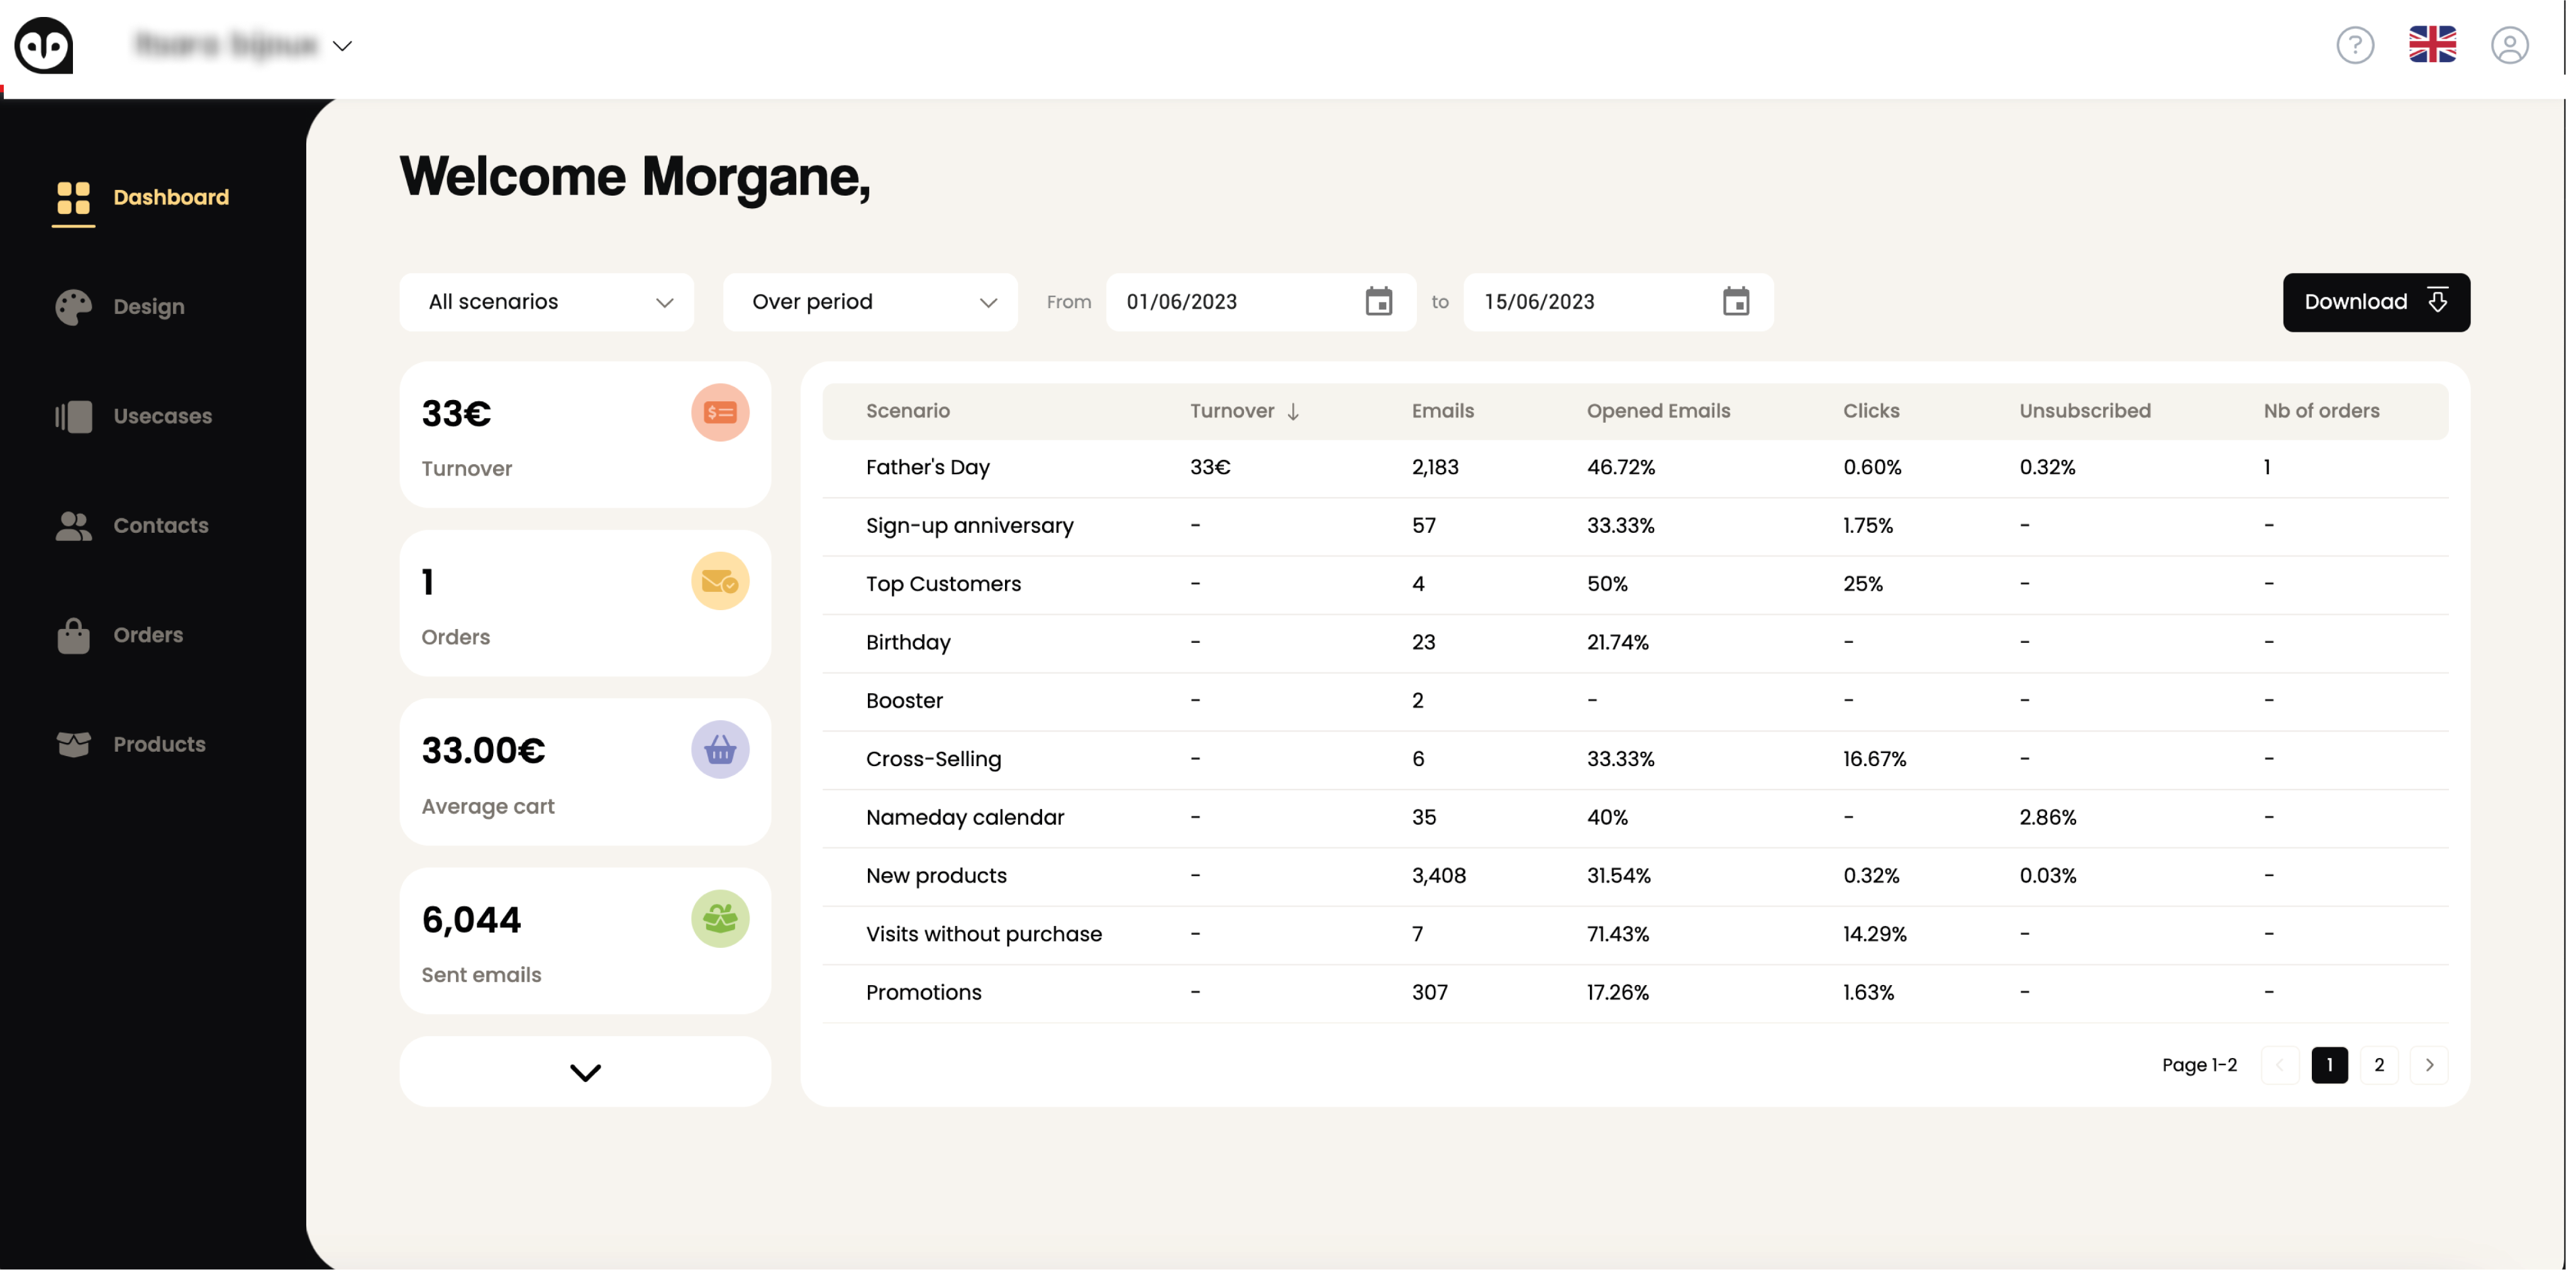Expand more stat cards chevron
The height and width of the screenshot is (1270, 2576).
585,1072
